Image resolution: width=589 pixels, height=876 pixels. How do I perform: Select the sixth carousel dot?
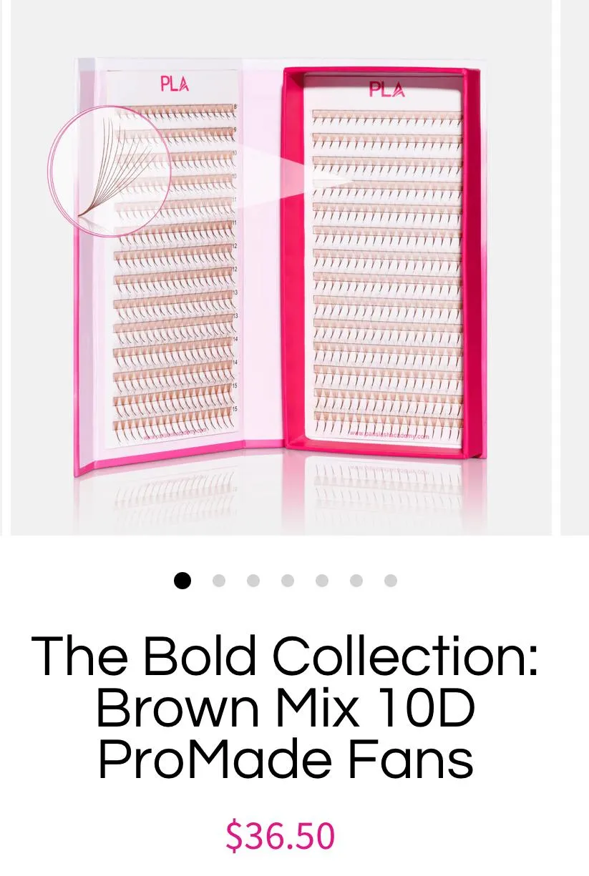tap(356, 581)
